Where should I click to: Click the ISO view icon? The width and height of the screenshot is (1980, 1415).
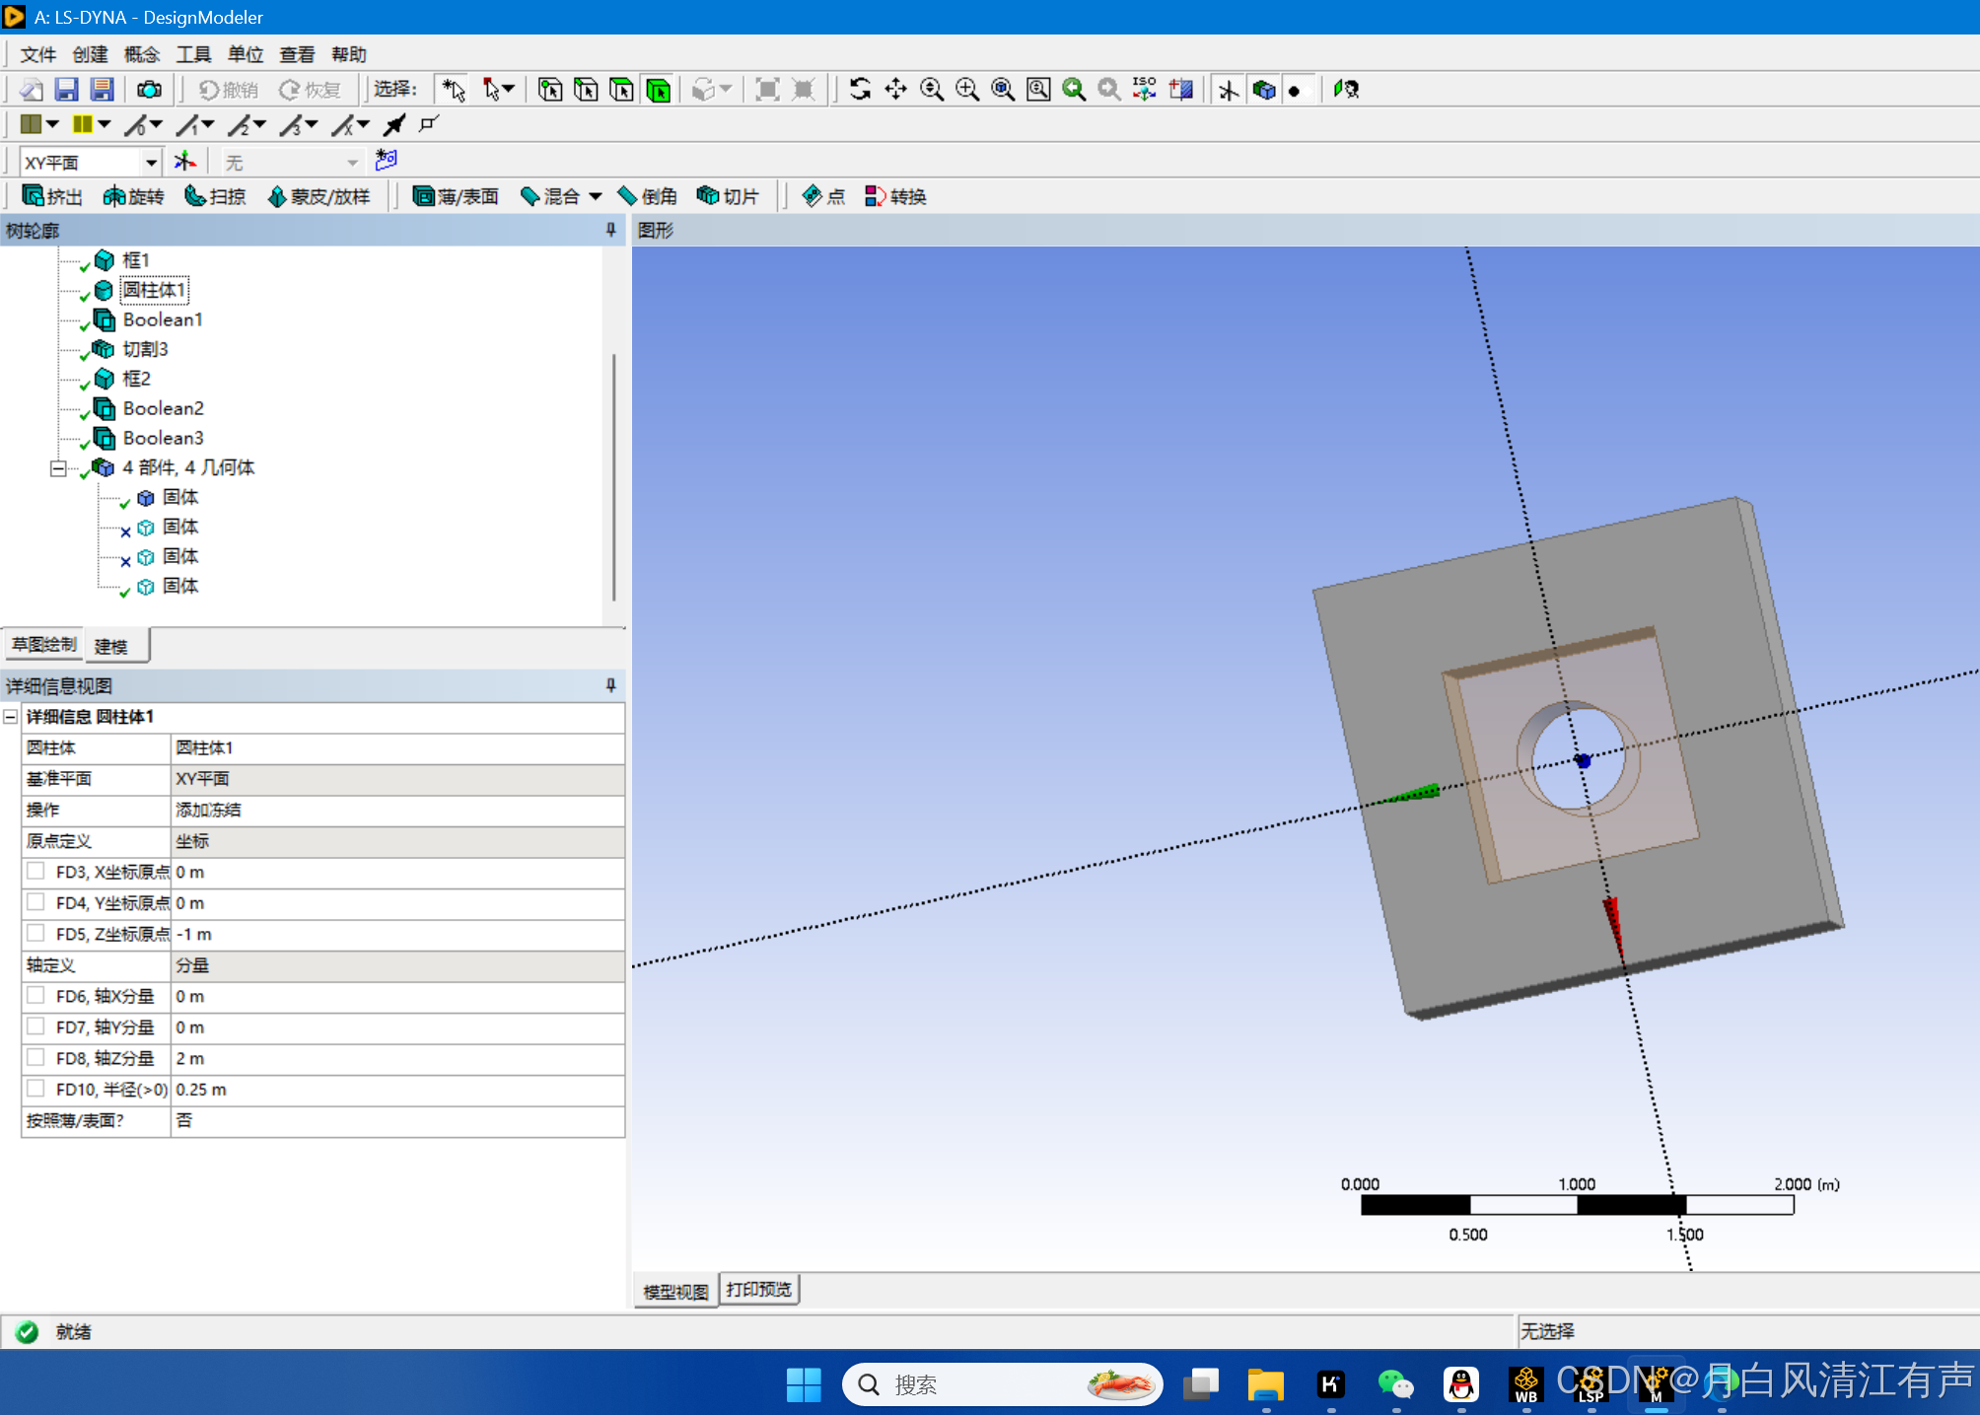point(1144,90)
